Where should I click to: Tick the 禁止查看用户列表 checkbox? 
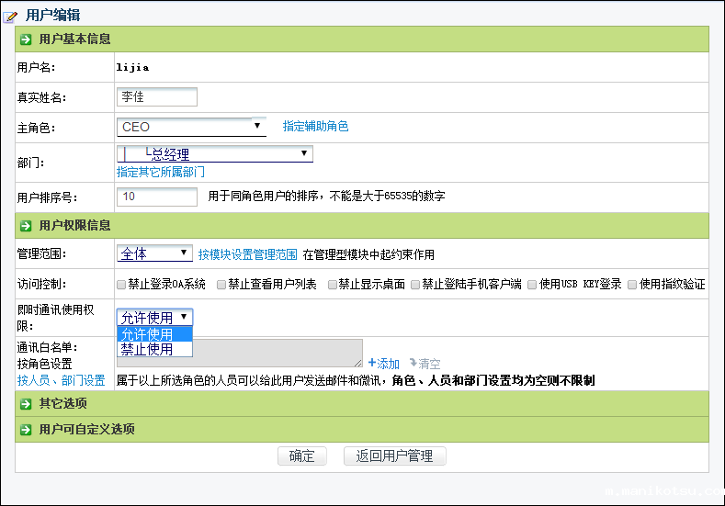tap(221, 285)
